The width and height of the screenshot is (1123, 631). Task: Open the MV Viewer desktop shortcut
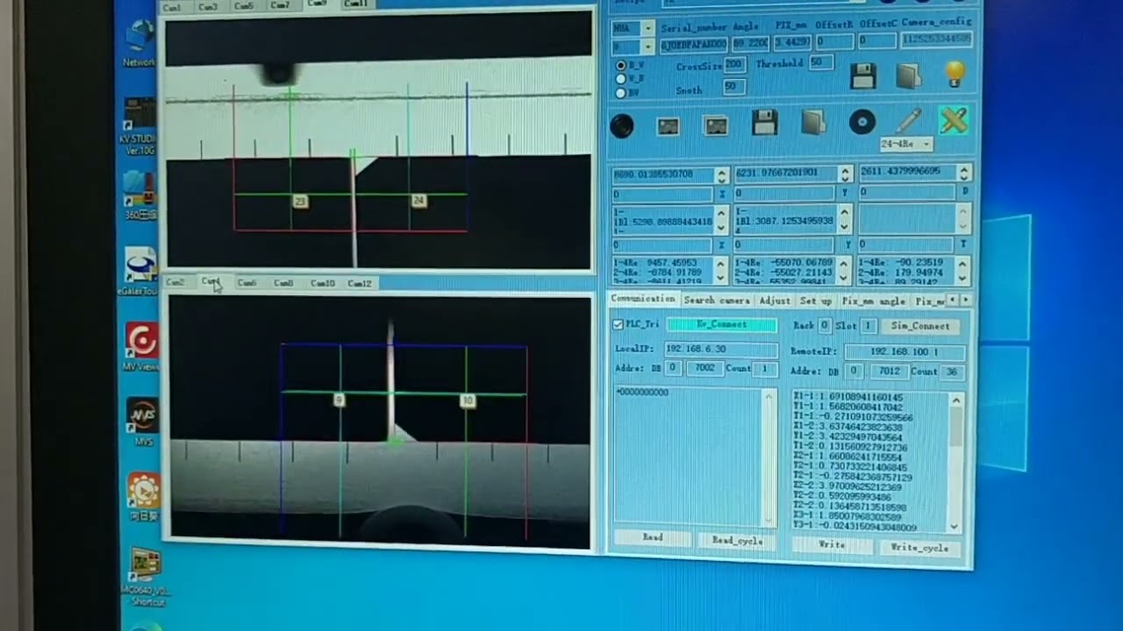[141, 346]
